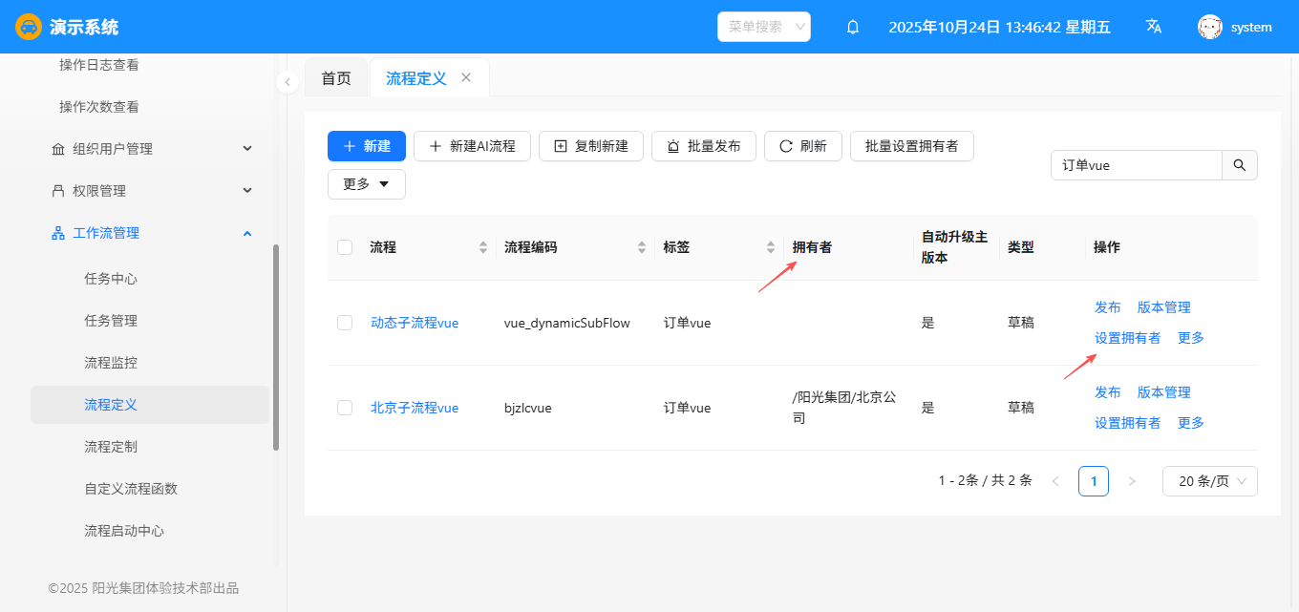Check the 动态子流程vue row checkbox
Viewport: 1299px width, 612px height.
point(345,323)
